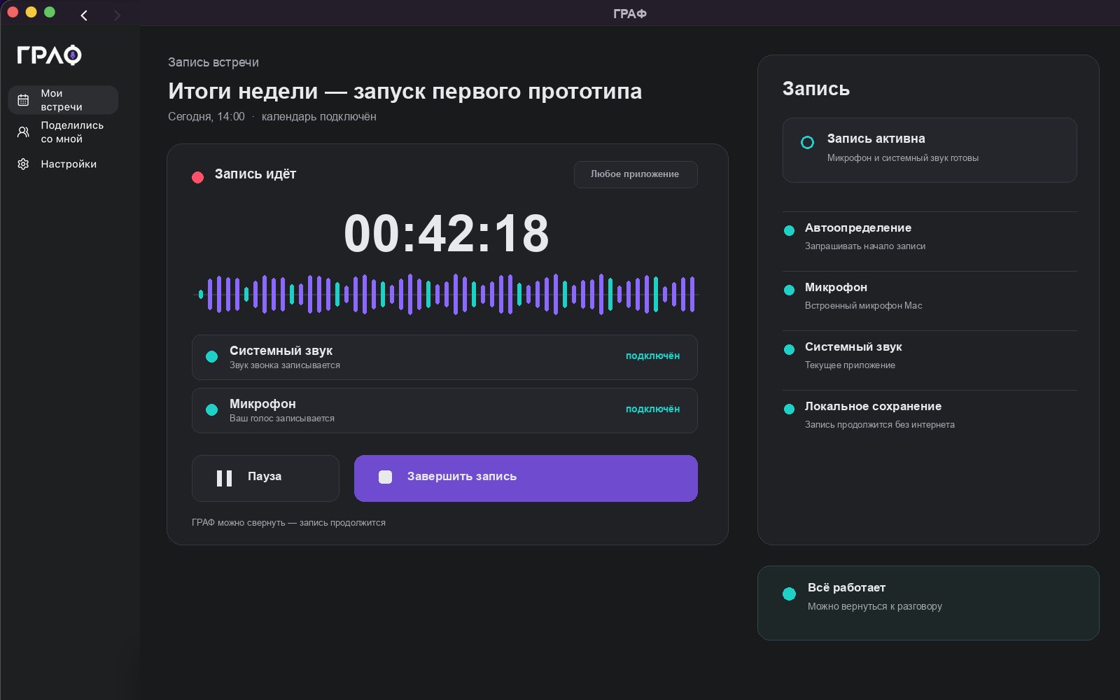Click the Запись идёт label
Screen dimensions: 1120x700
pyautogui.click(x=255, y=174)
